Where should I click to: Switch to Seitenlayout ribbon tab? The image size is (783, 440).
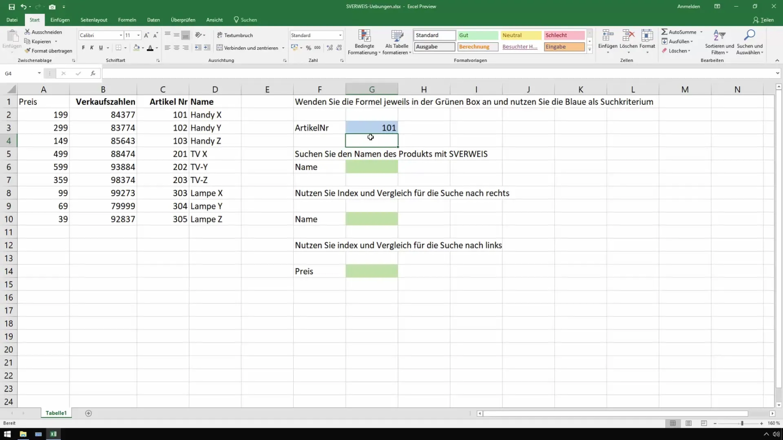[94, 20]
